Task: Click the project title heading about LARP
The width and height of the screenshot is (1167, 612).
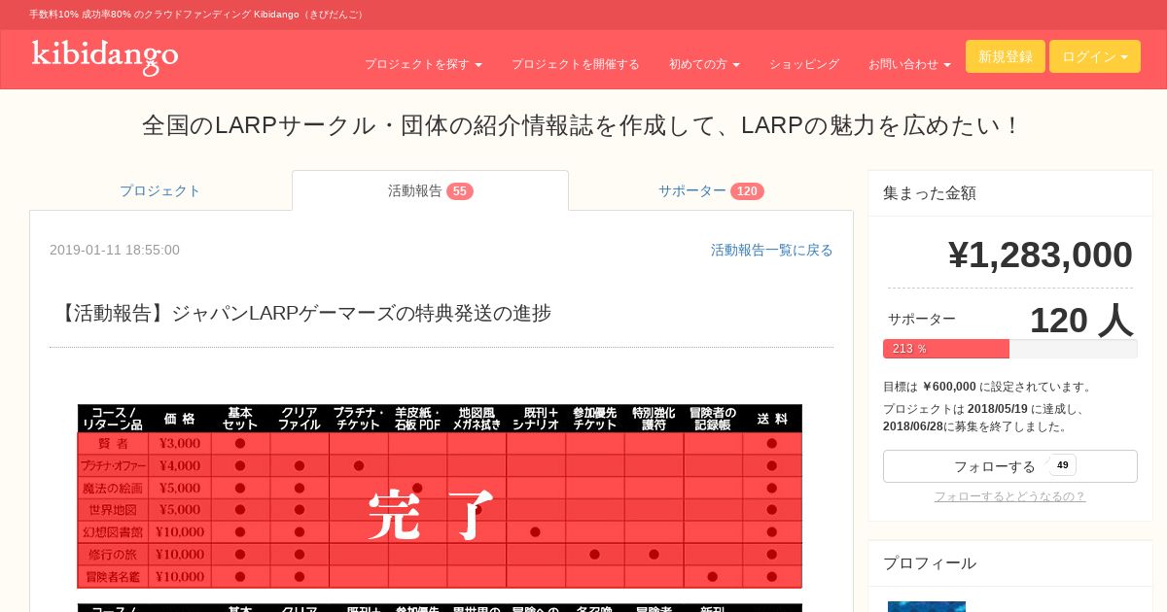Action: pos(583,125)
